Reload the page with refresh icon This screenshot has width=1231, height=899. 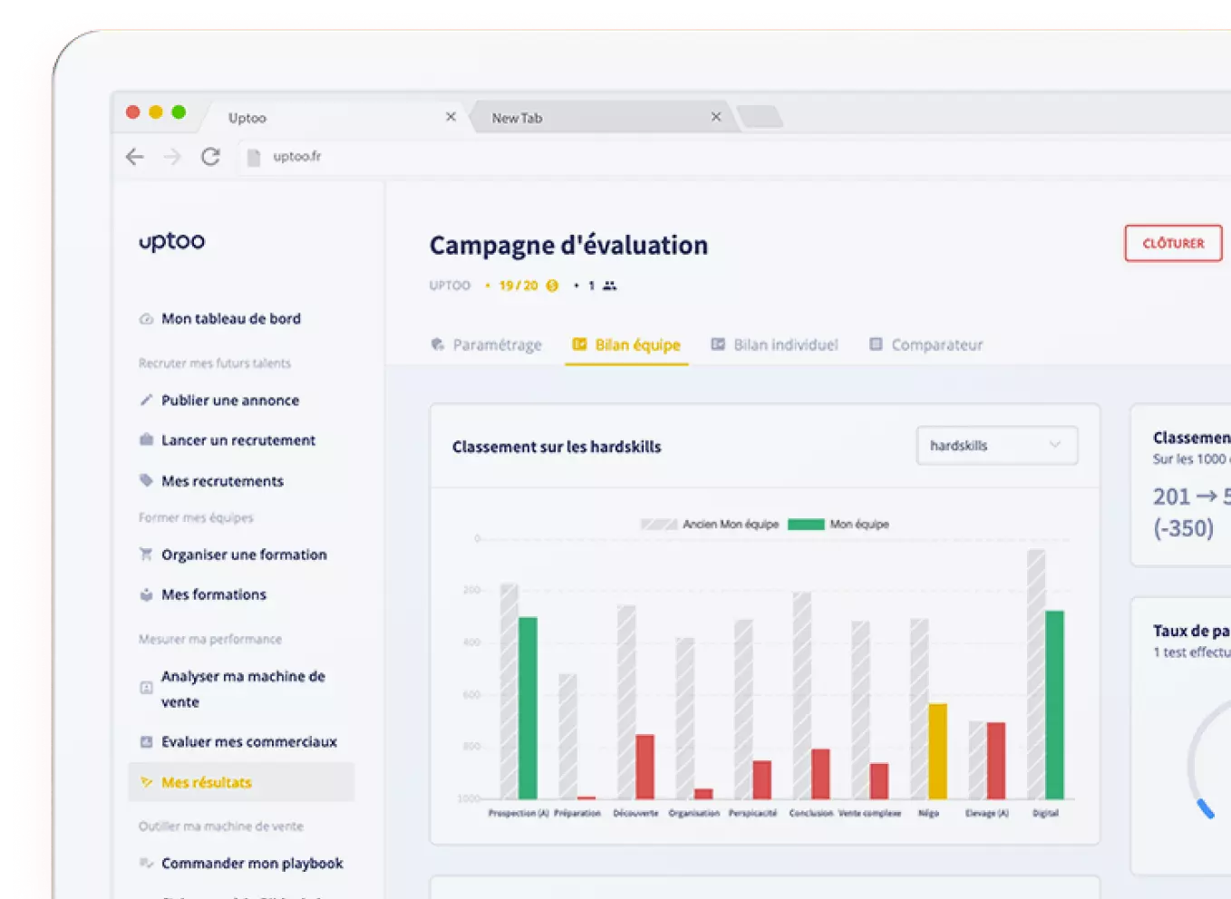click(210, 157)
